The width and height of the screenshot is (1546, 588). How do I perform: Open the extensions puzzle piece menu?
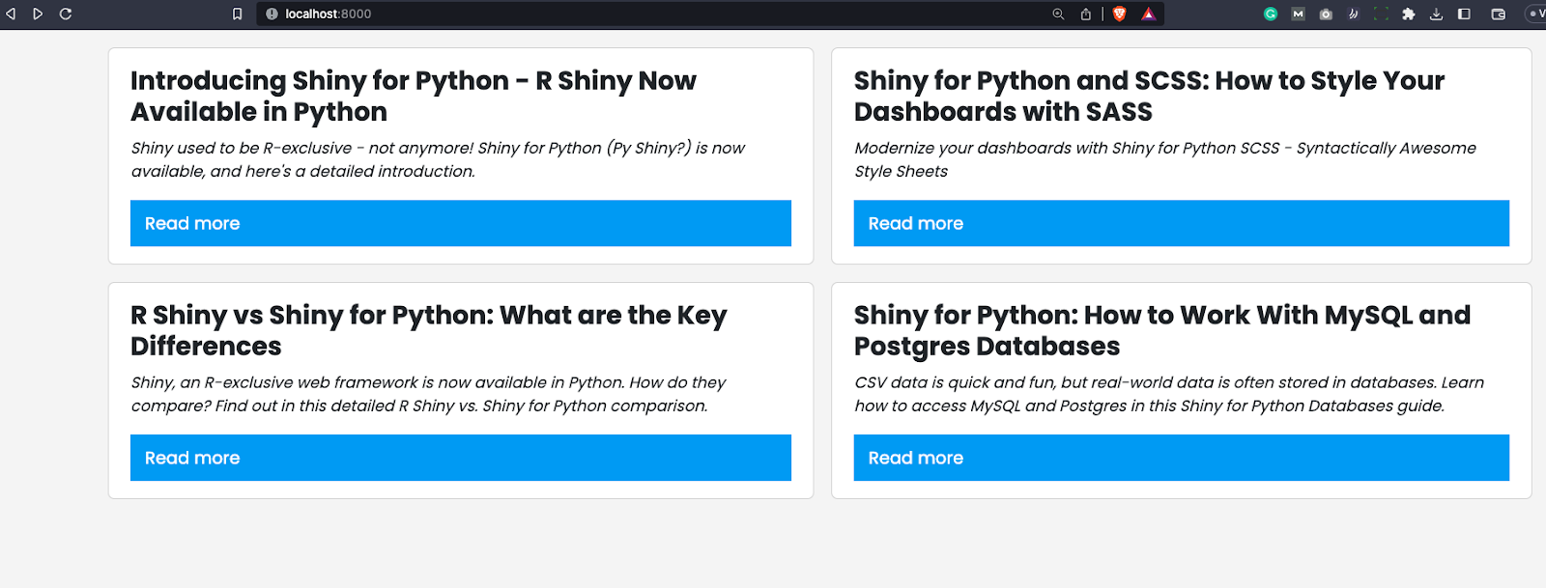pos(1409,14)
